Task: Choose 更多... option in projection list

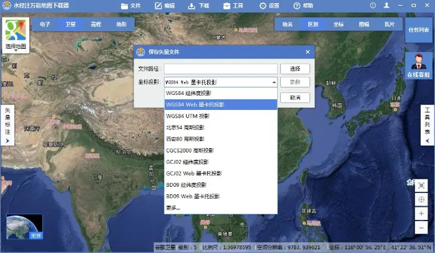Action: click(173, 207)
